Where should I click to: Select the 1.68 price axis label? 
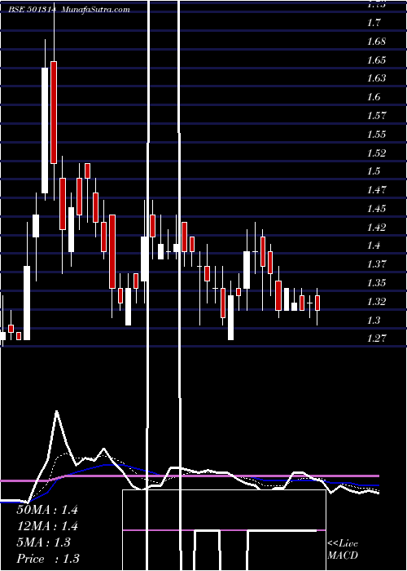pyautogui.click(x=376, y=42)
